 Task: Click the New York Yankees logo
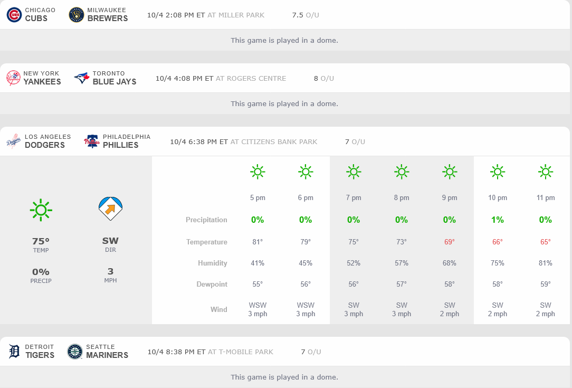point(13,78)
